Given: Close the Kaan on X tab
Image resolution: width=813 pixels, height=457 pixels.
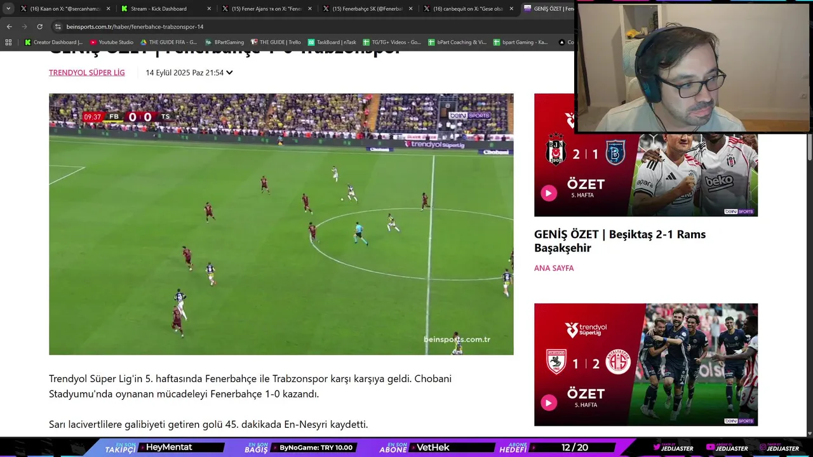Looking at the screenshot, I should pos(108,9).
